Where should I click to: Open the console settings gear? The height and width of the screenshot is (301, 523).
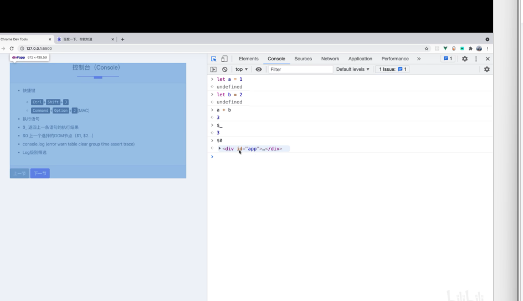(x=486, y=69)
